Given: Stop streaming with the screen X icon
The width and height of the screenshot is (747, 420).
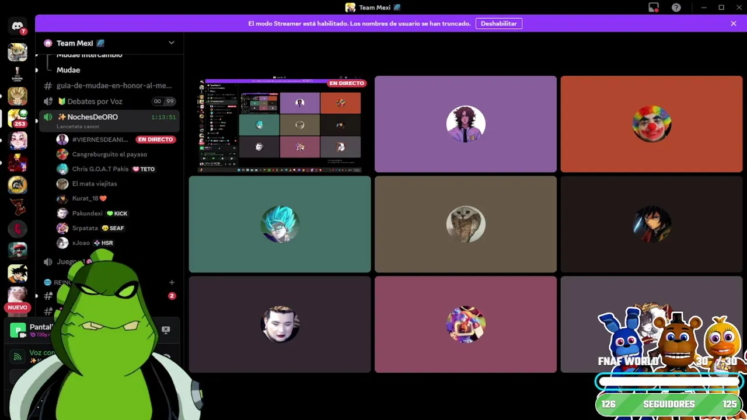Looking at the screenshot, I should (x=166, y=330).
